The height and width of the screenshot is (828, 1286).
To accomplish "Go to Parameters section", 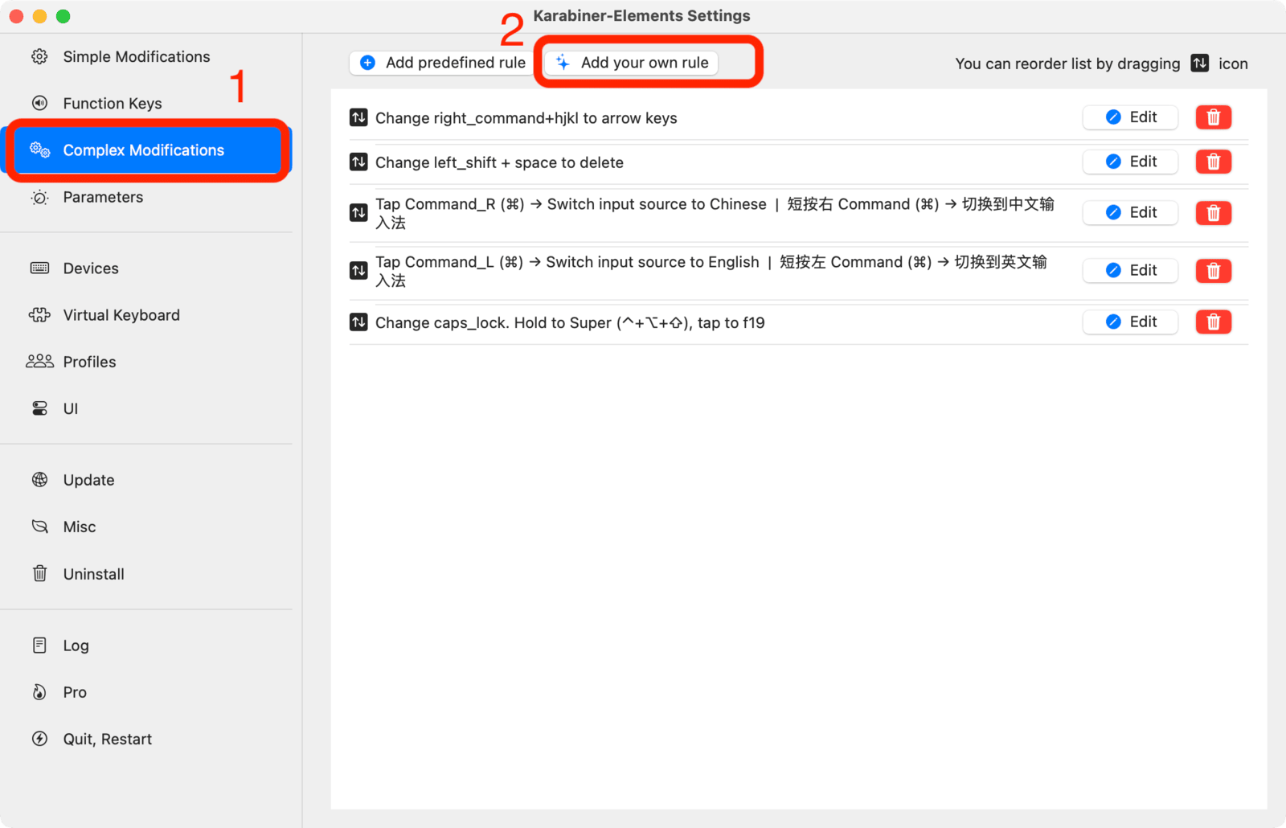I will pos(146,197).
